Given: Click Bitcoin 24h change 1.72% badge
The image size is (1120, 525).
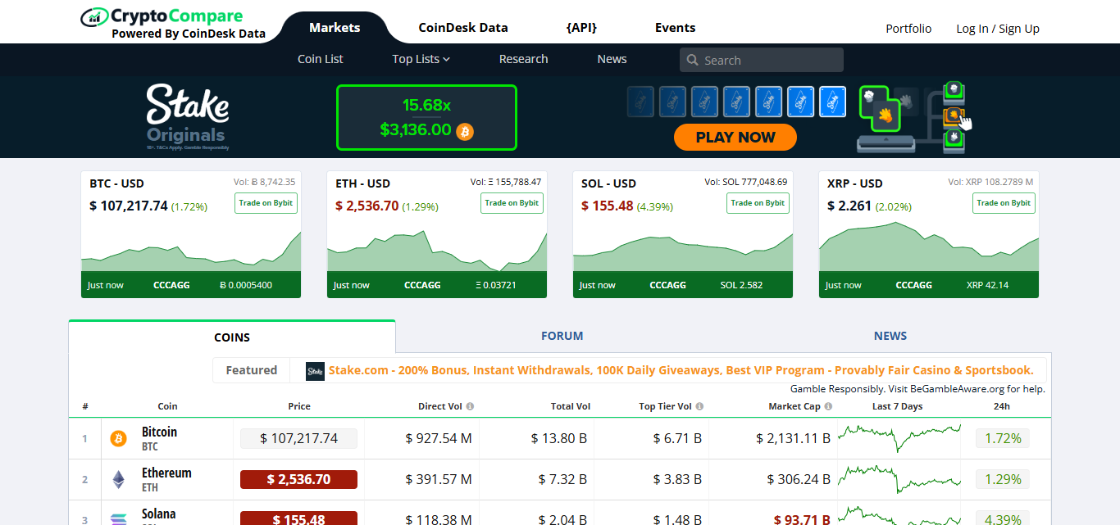Looking at the screenshot, I should [x=1002, y=438].
